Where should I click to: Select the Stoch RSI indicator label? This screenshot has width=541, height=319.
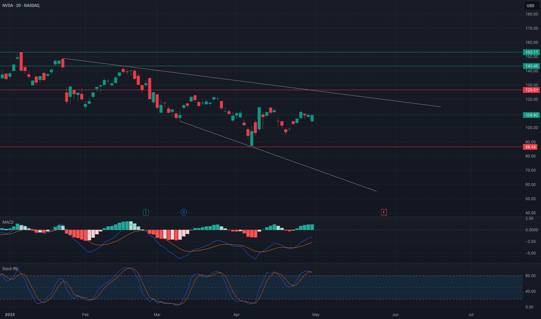(x=10, y=269)
